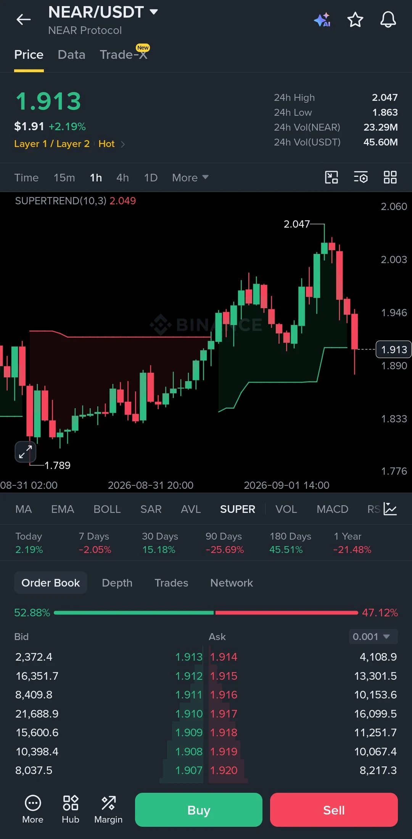The image size is (412, 839).
Task: Tap the 180 Days 45.51% performance
Action: coord(290,543)
